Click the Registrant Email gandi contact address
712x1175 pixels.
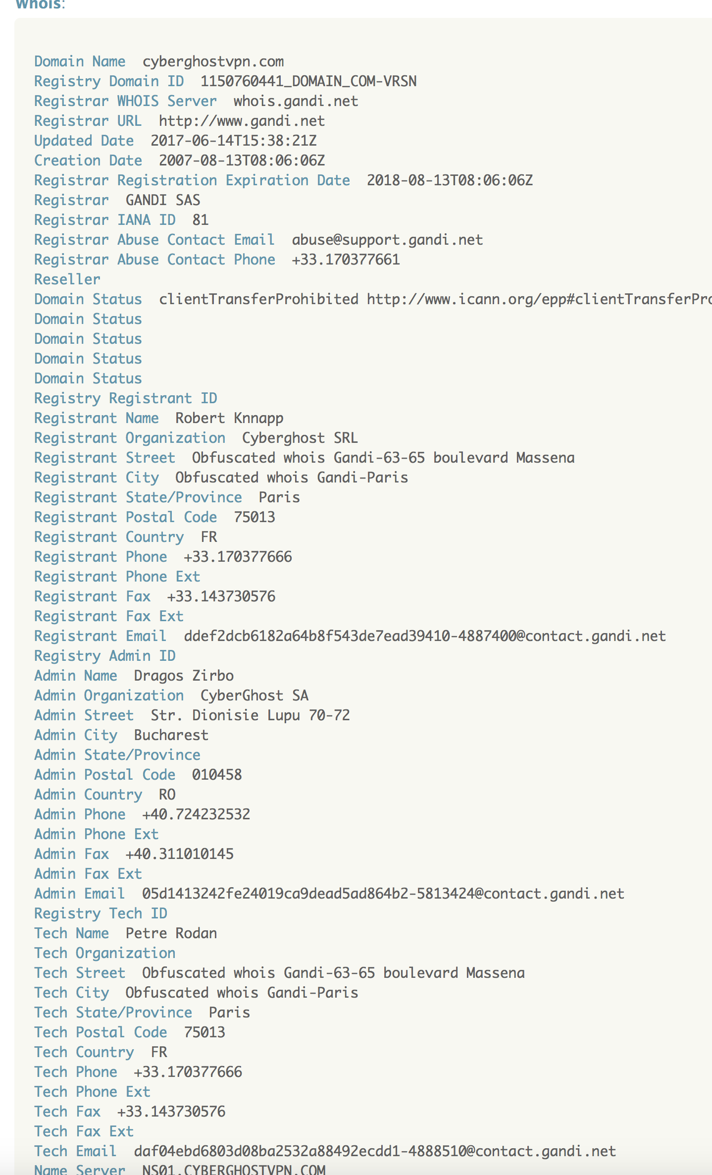pos(424,636)
